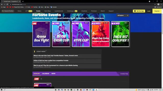Image resolution: width=163 pixels, height=91 pixels.
Task: Switch to the News tab
Action: click(53, 74)
